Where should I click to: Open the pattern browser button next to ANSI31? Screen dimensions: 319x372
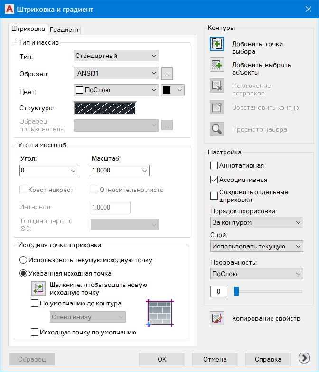click(x=167, y=74)
